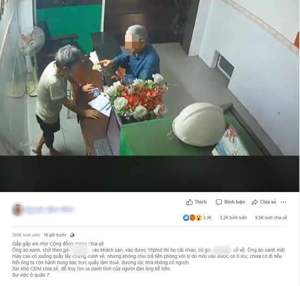Click the globe public privacy icon
Viewport: 300px width, 286px height.
[72, 235]
